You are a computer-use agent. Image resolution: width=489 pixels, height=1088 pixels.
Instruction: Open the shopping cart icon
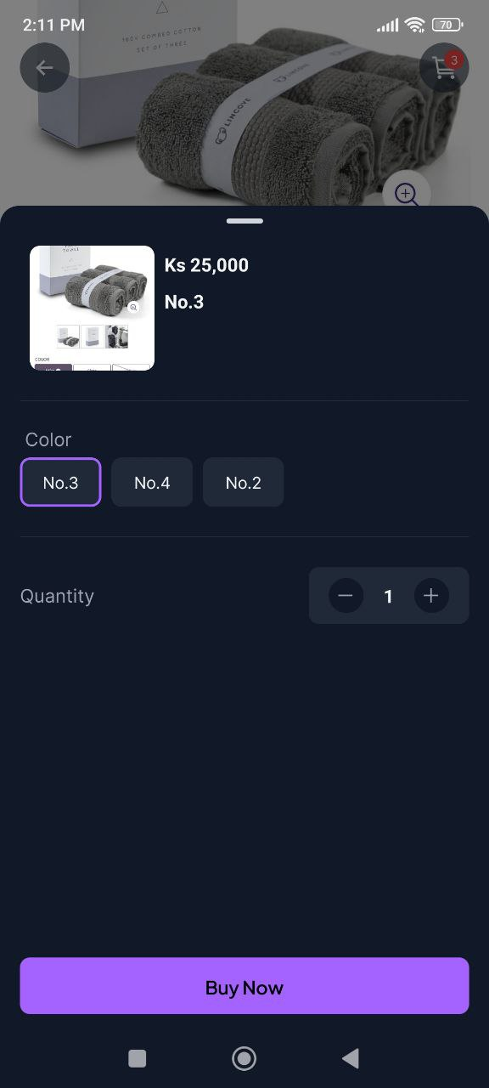(444, 68)
